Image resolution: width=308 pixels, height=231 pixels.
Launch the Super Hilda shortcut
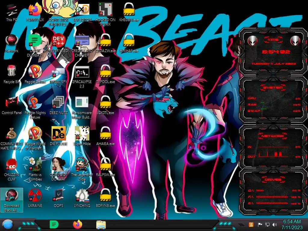(x=82, y=136)
